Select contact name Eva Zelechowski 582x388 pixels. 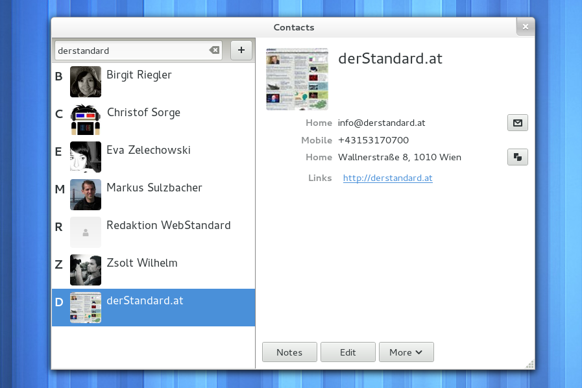tap(148, 150)
